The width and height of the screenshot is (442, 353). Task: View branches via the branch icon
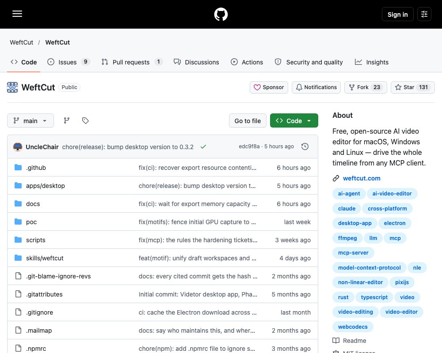tap(67, 120)
